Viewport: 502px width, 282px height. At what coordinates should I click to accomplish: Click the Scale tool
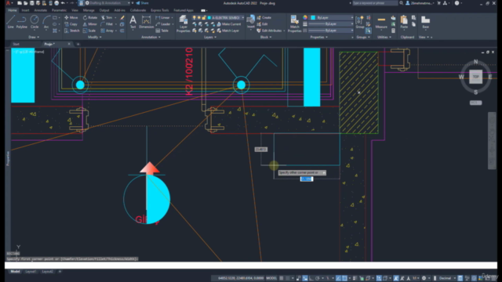(89, 31)
